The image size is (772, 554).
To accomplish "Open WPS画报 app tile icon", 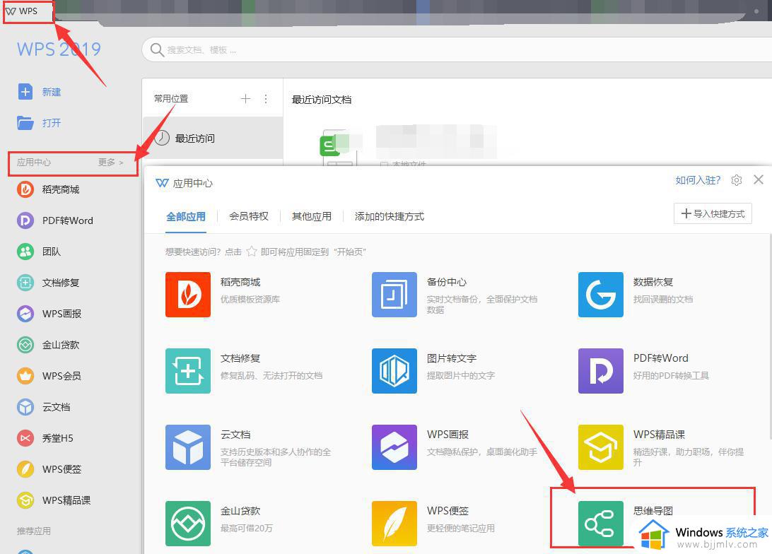I will pyautogui.click(x=394, y=447).
